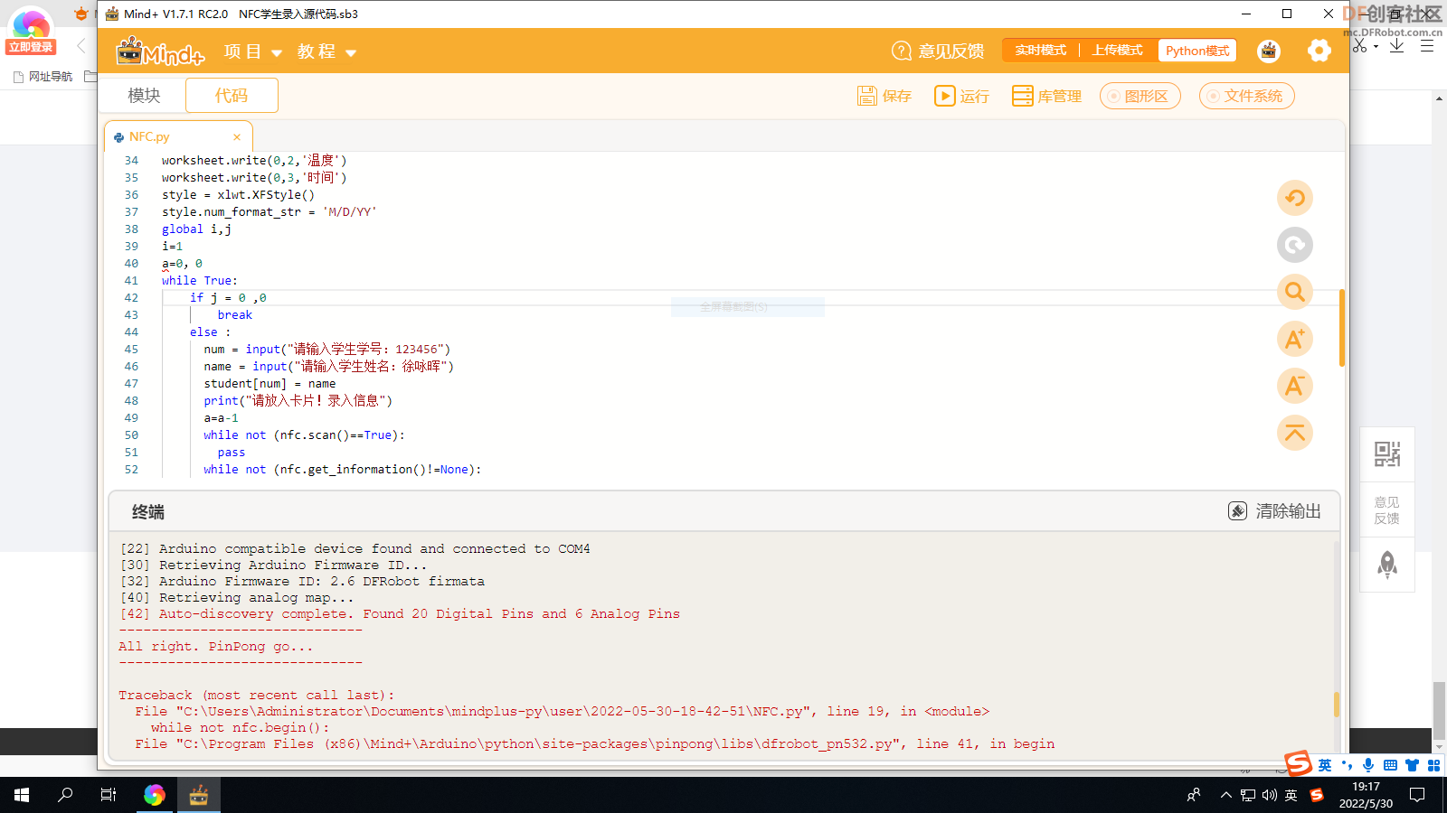Click the Traceback error line in terminal
This screenshot has width=1447, height=813.
[257, 696]
